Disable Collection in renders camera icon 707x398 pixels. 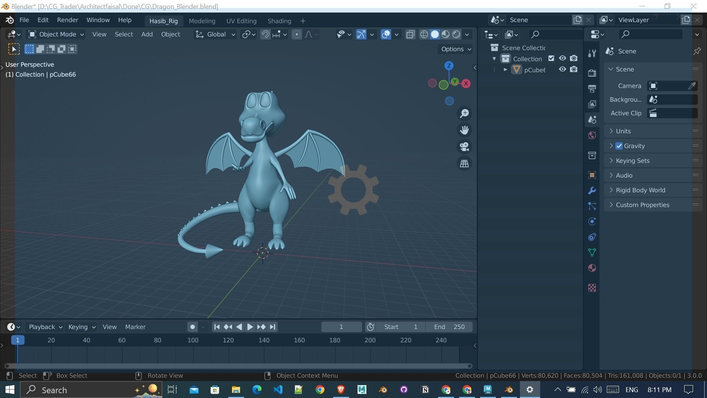point(574,59)
